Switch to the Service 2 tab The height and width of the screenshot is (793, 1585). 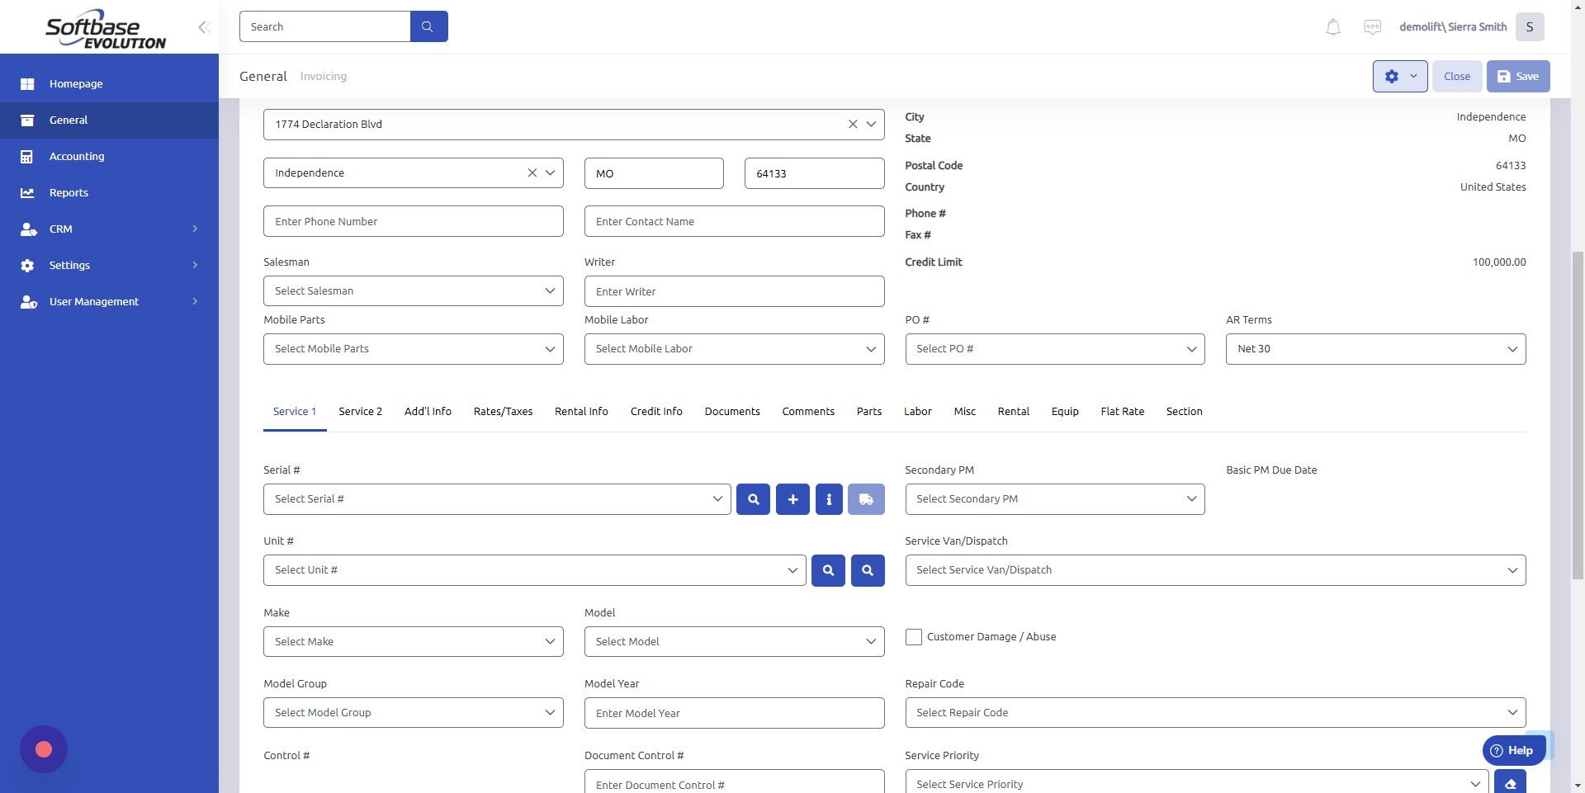[x=360, y=411]
